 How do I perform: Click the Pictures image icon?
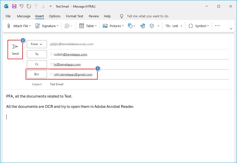coord(105,26)
